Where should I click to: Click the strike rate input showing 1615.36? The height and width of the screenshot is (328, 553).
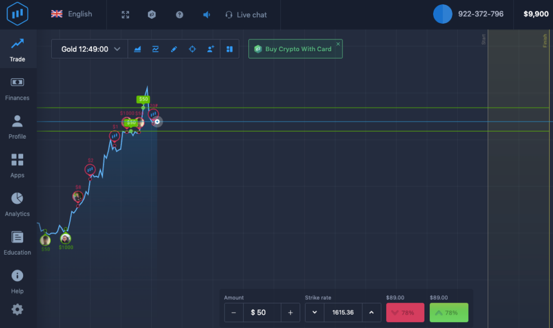(344, 312)
